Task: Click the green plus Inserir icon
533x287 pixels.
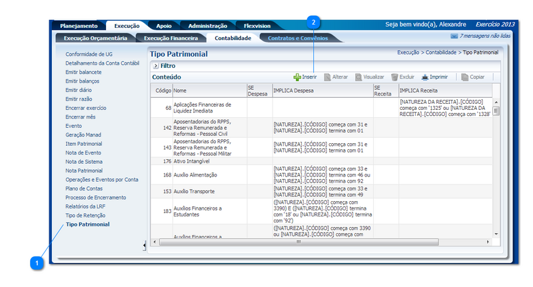Action: pyautogui.click(x=297, y=77)
